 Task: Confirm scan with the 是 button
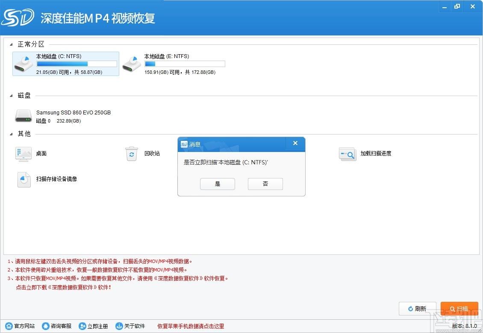tap(218, 184)
